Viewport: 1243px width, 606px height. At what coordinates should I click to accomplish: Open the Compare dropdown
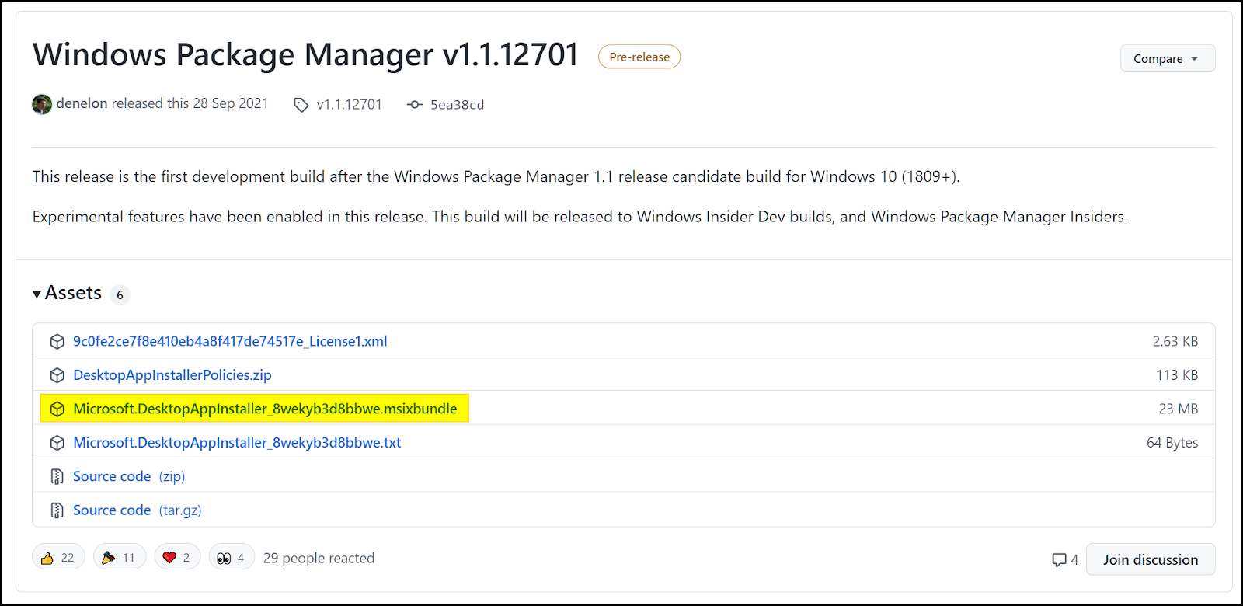click(1167, 58)
